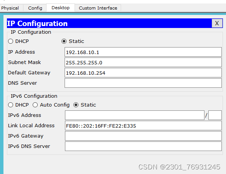Click the empty DNS Server field
226x174 pixels.
coord(143,83)
